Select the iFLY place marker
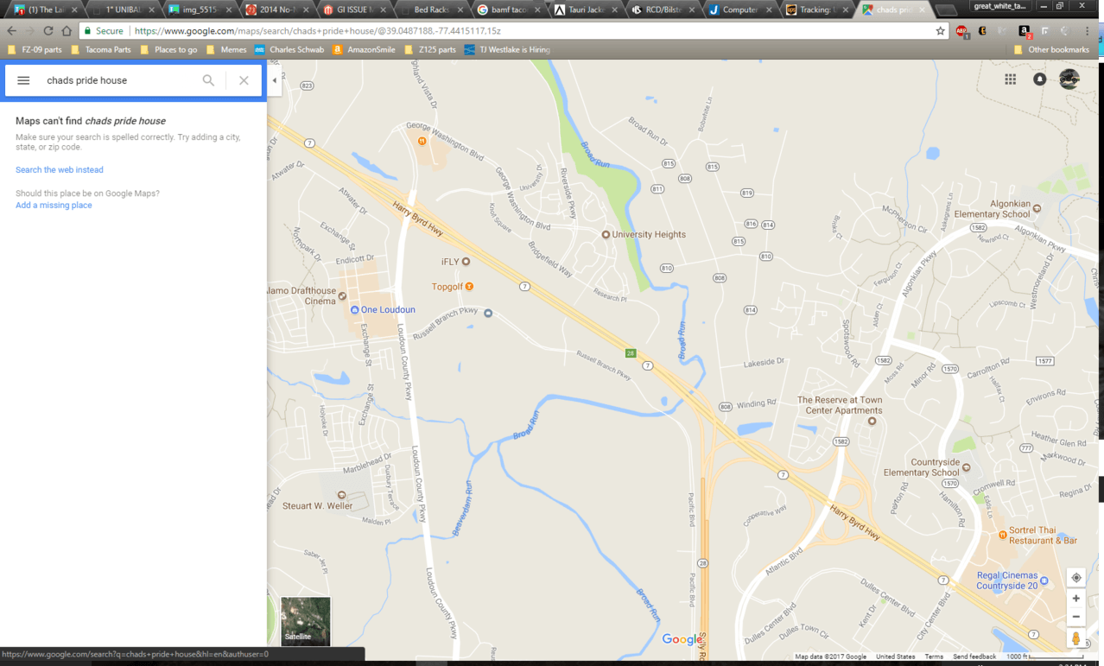This screenshot has width=1104, height=666. pos(466,261)
